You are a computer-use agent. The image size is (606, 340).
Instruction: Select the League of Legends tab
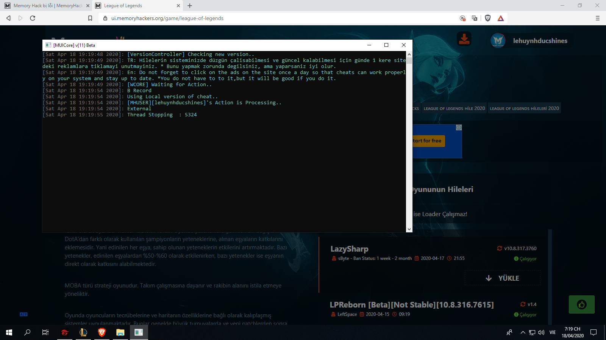tap(137, 6)
